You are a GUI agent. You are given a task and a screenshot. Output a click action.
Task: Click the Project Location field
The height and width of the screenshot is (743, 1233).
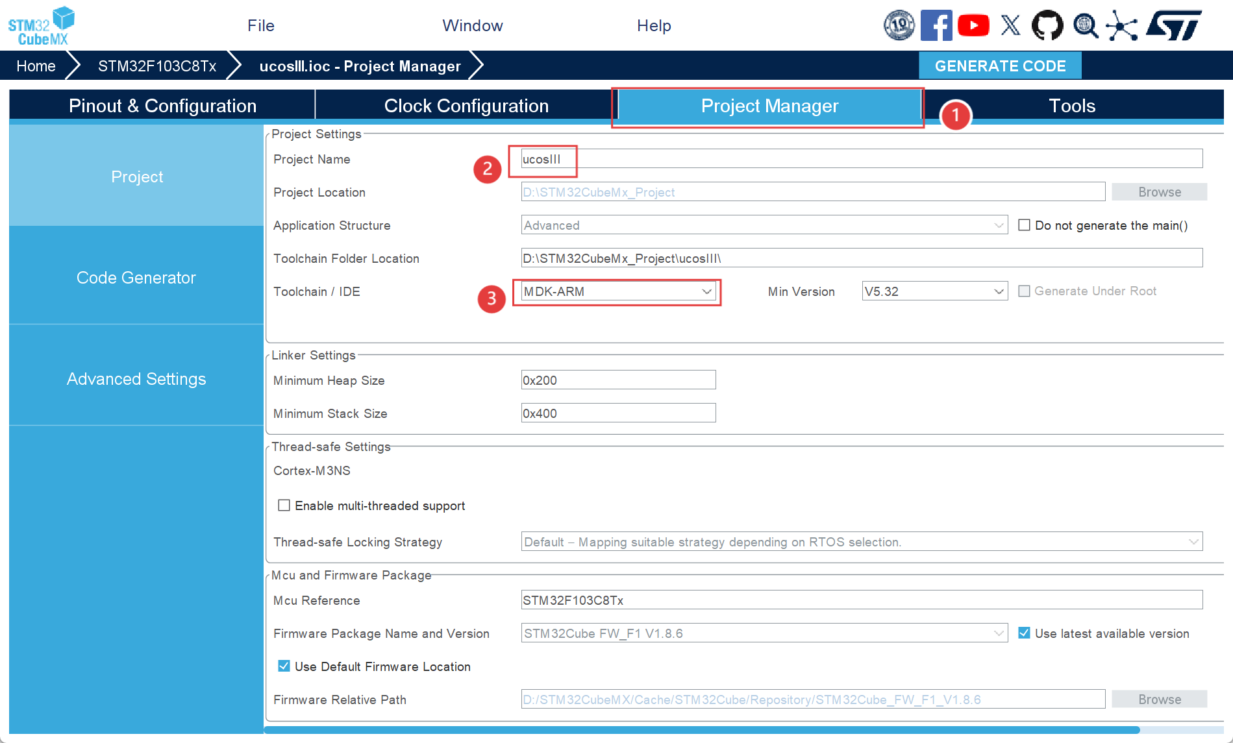pos(813,192)
